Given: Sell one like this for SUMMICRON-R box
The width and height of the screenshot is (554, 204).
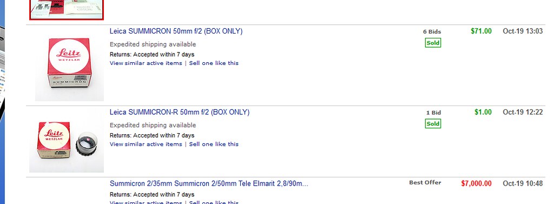Looking at the screenshot, I should [214, 144].
